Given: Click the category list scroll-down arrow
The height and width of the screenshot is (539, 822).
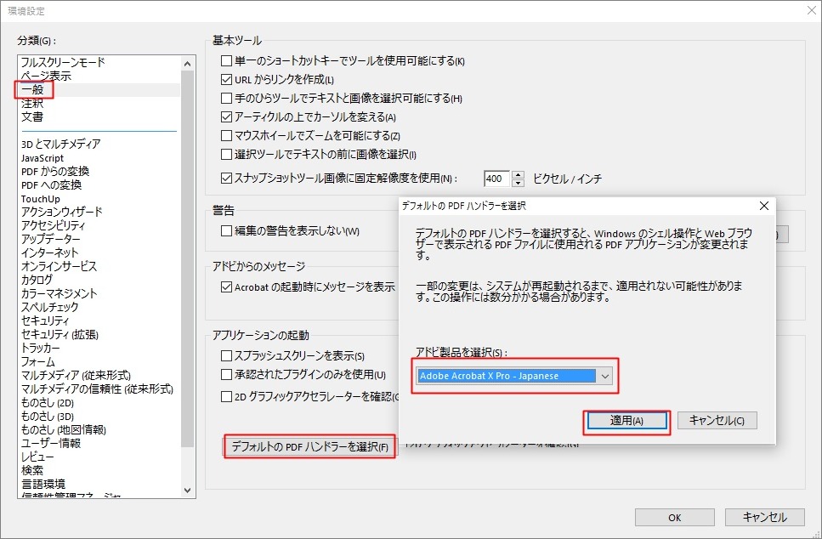Looking at the screenshot, I should 188,491.
